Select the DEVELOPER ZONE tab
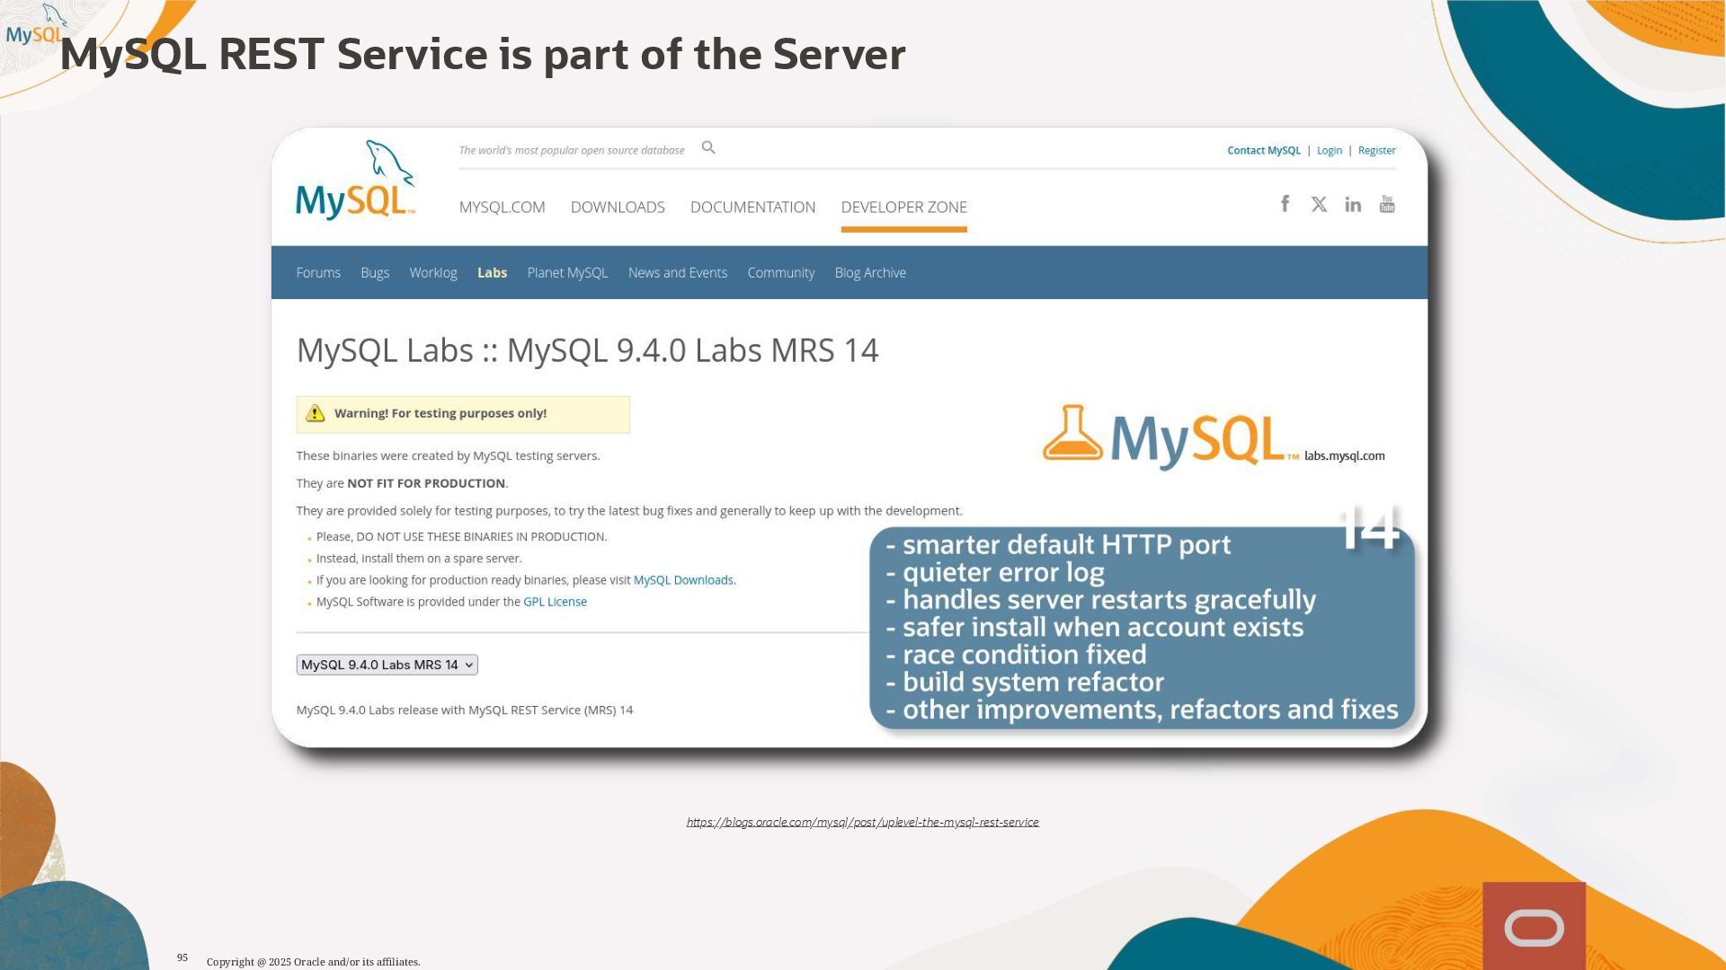Screen dimensions: 1726x970 click(x=903, y=207)
